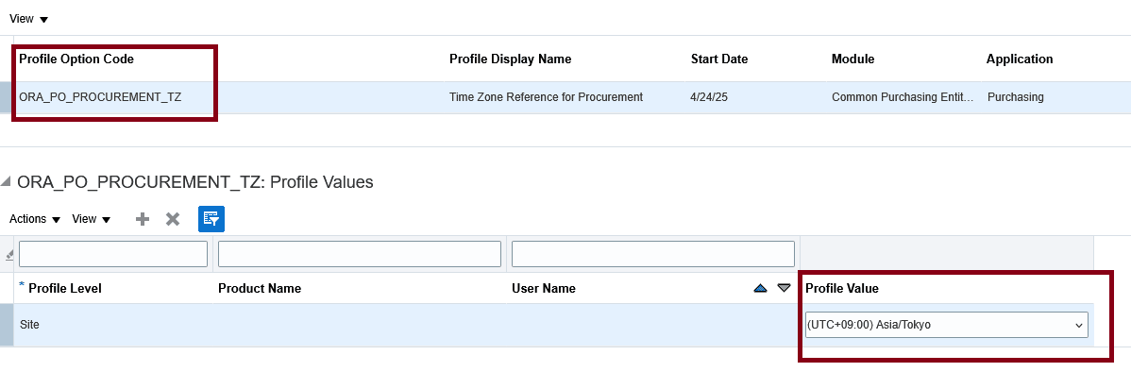This screenshot has height=372, width=1131.
Task: Click the Start Date column header
Action: click(x=719, y=59)
